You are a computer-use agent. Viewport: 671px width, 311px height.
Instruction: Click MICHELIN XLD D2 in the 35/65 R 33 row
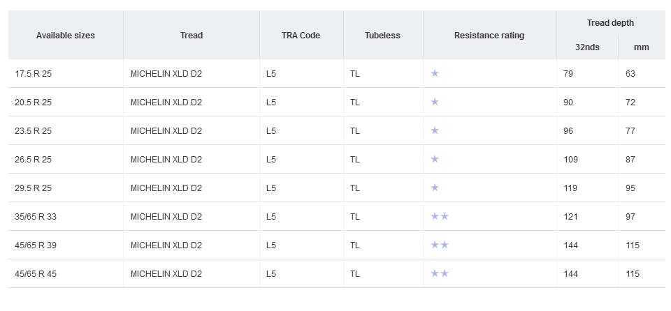166,217
